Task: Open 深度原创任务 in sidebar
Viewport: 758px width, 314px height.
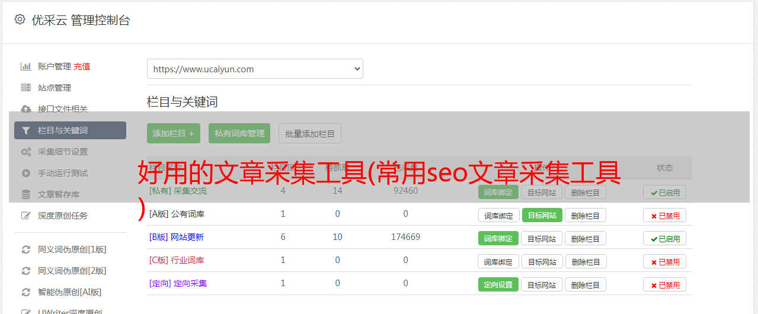Action: (63, 216)
